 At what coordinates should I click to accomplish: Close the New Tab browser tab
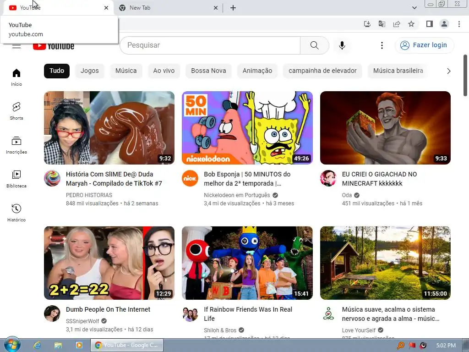(216, 8)
